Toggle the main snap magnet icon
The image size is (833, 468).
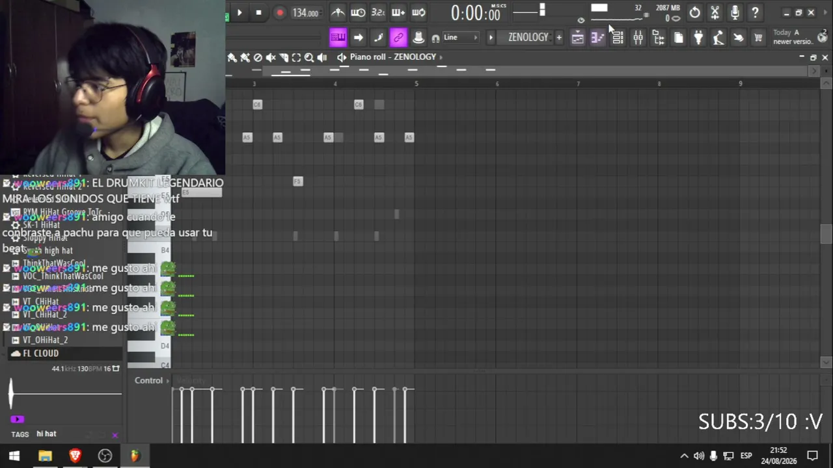435,38
